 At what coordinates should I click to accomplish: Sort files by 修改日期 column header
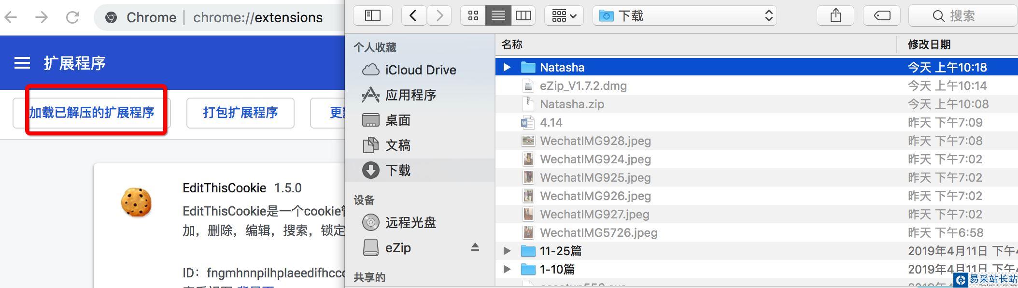(929, 44)
